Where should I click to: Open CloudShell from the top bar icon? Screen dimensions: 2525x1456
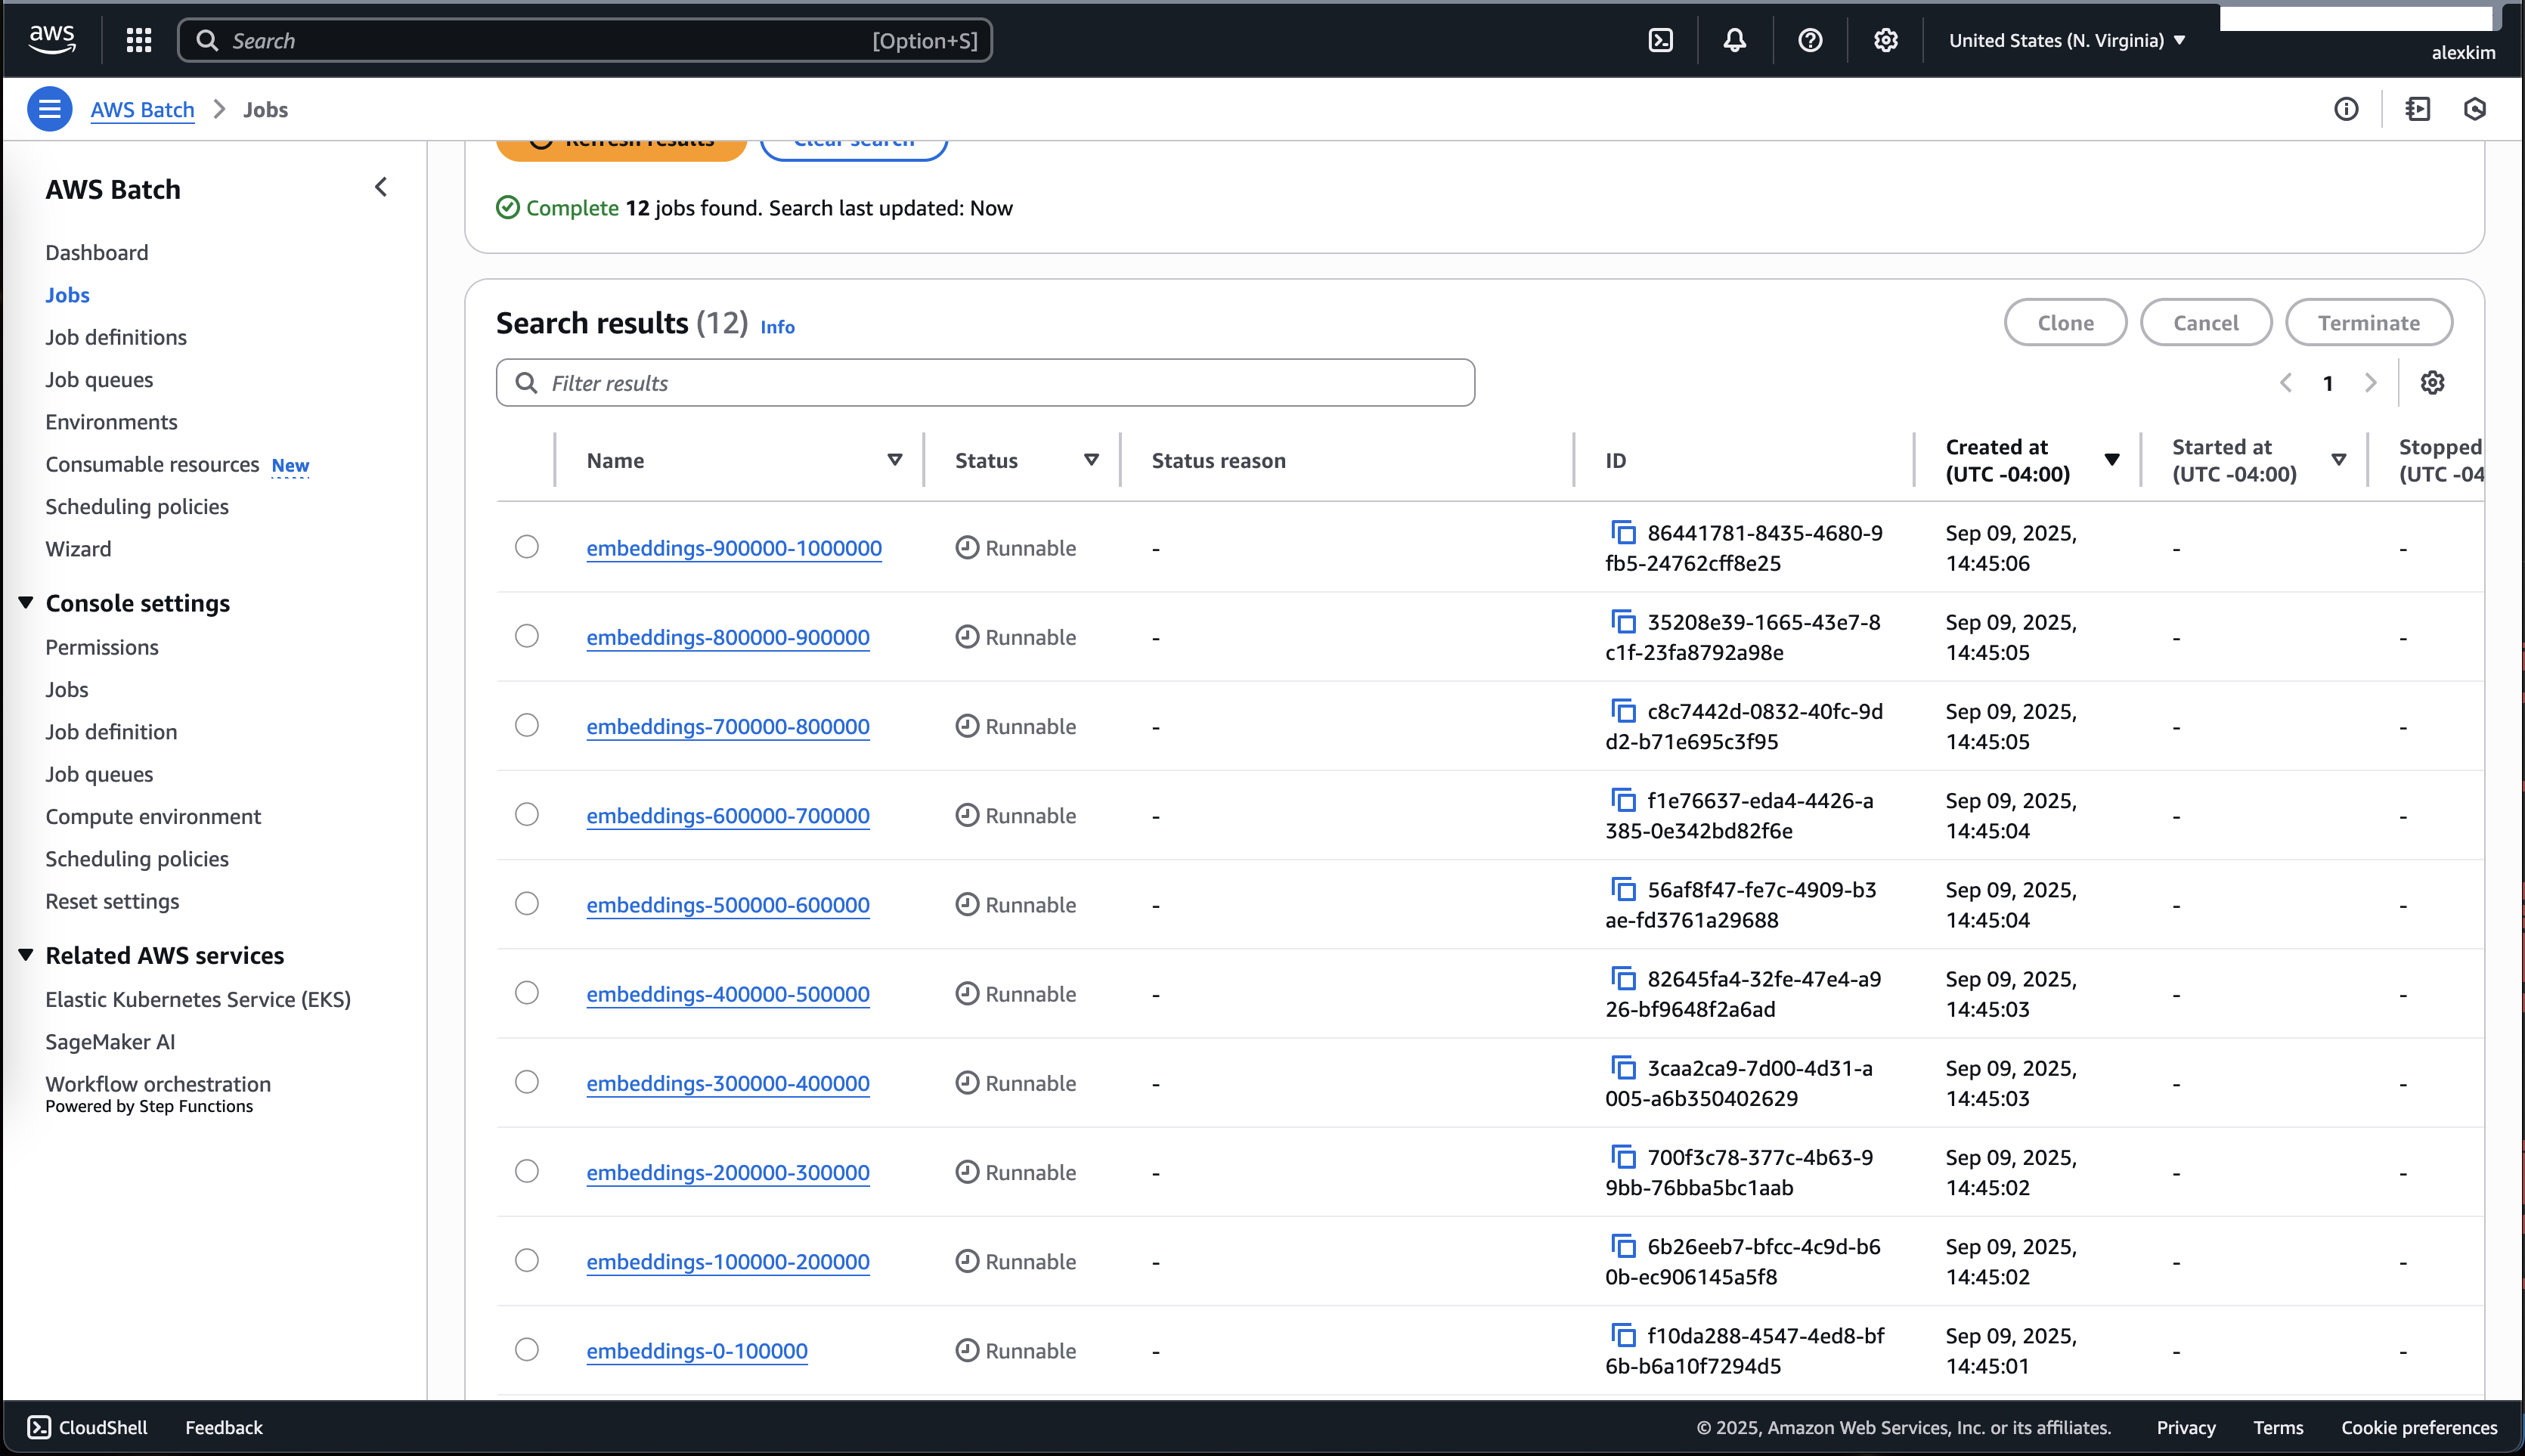point(1660,40)
